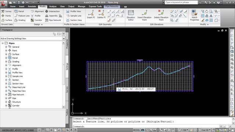Open the Civil 3D workspace switcher
This screenshot has width=235, height=132.
point(205,130)
